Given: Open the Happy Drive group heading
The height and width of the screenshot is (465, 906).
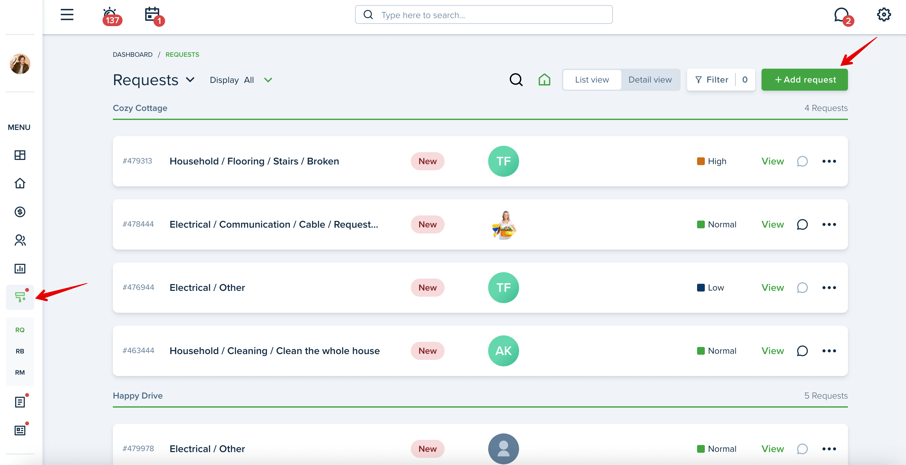Looking at the screenshot, I should point(138,396).
